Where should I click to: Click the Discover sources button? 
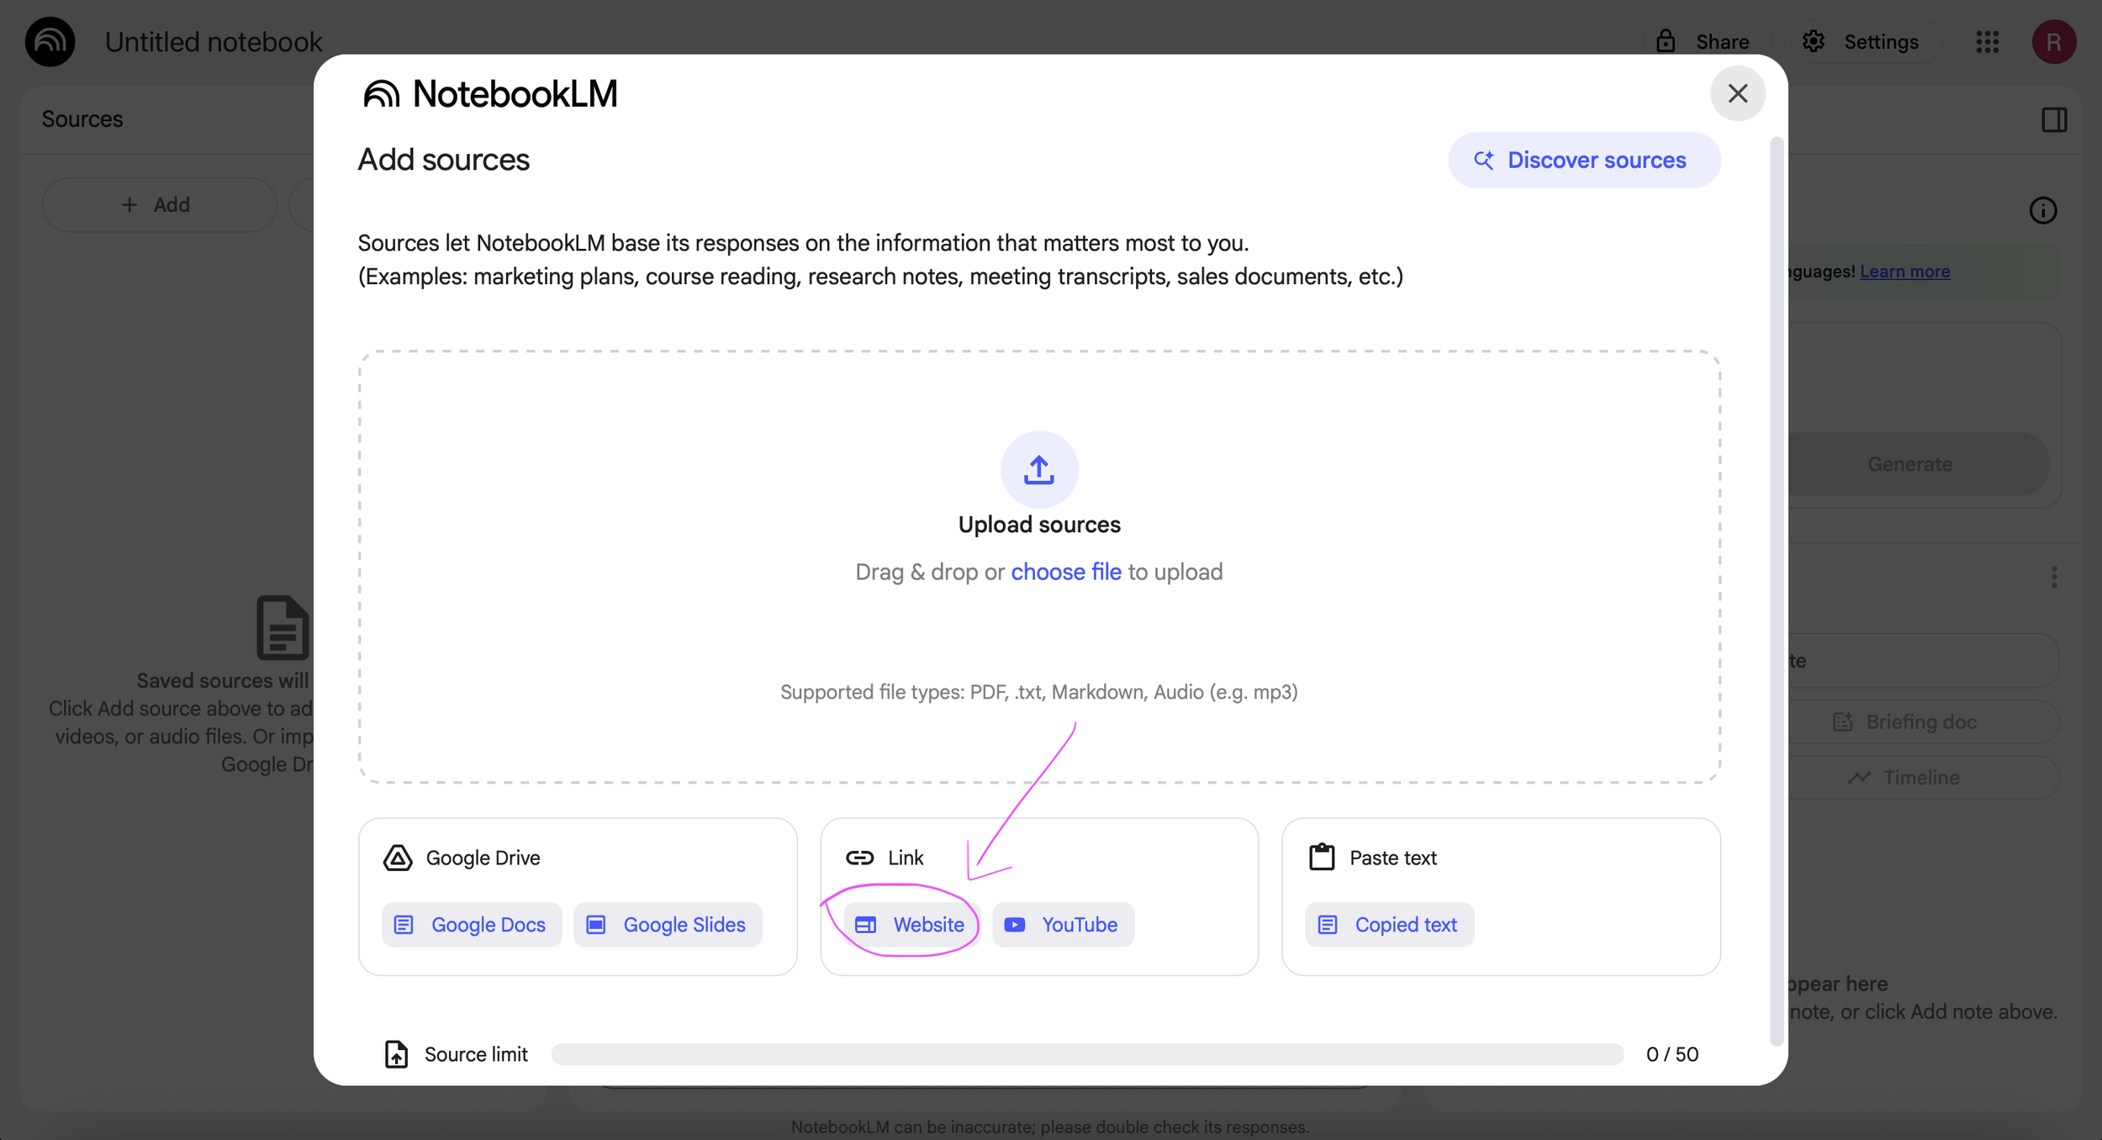[x=1583, y=160]
